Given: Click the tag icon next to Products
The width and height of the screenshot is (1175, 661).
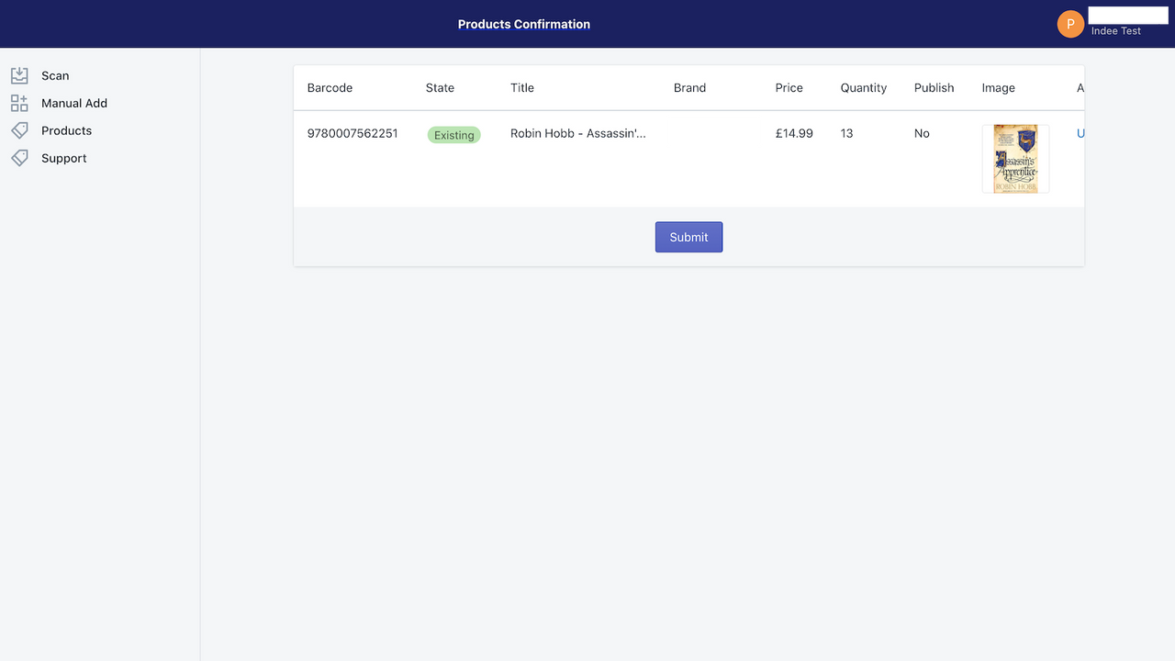Looking at the screenshot, I should tap(20, 130).
